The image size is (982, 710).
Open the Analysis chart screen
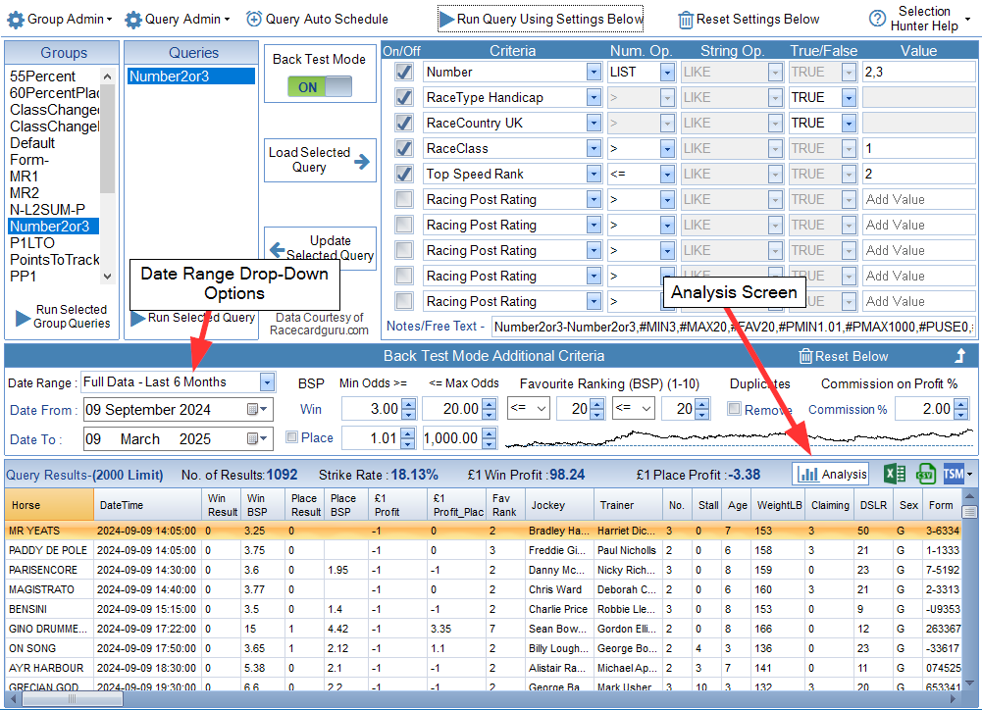[832, 474]
